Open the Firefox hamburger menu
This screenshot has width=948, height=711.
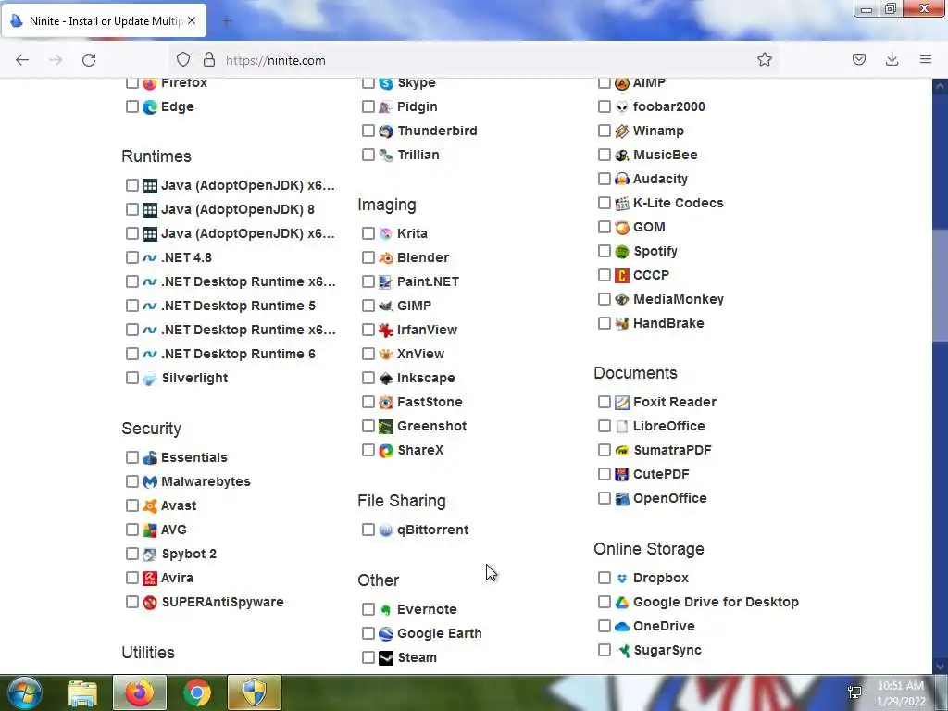[926, 59]
